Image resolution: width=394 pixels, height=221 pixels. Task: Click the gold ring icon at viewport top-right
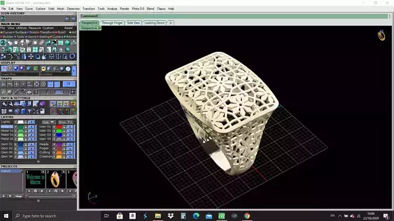381,35
